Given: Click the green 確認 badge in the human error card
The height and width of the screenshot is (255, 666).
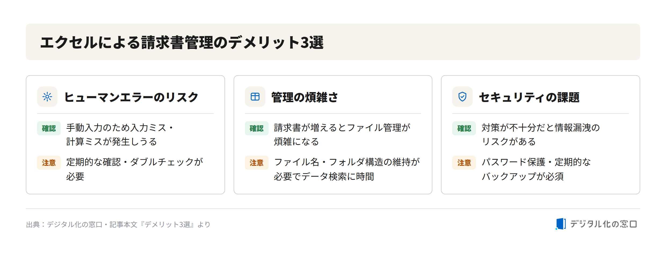Looking at the screenshot, I should [x=49, y=128].
